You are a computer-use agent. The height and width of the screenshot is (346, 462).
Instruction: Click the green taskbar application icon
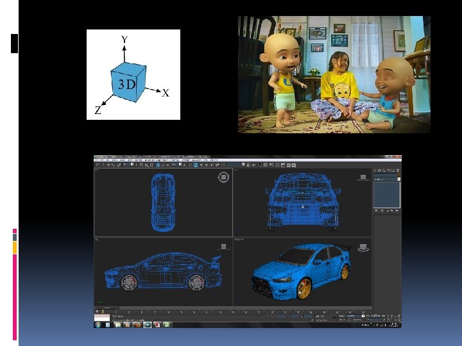click(x=167, y=325)
